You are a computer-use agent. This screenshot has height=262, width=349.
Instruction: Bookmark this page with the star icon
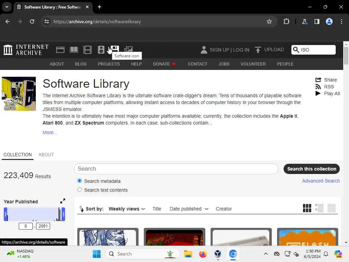(x=269, y=21)
